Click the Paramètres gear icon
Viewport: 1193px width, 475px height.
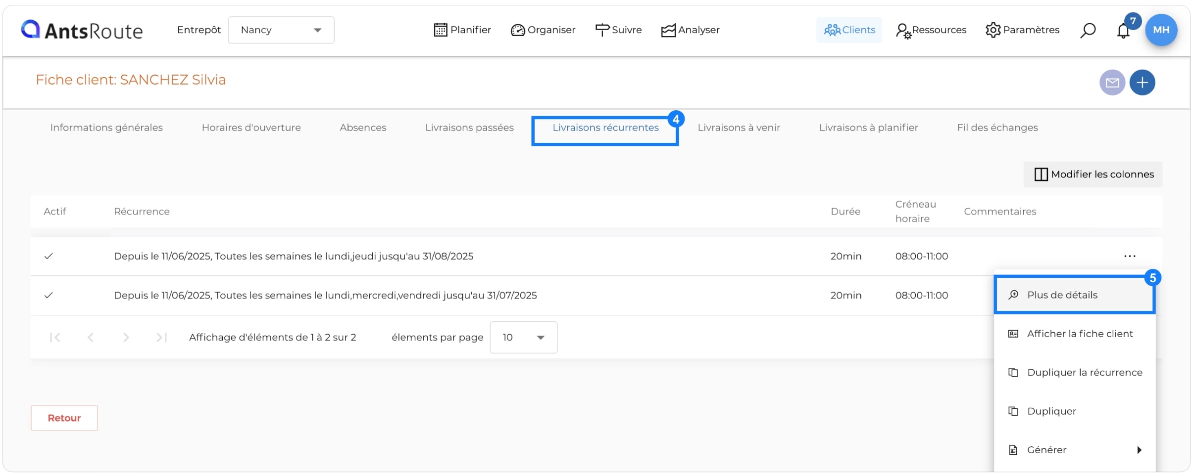click(x=993, y=30)
